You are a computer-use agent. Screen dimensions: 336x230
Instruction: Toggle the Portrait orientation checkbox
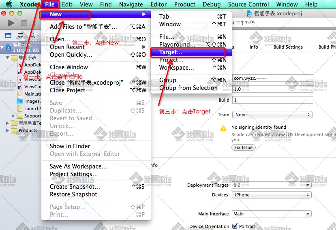pos(235,226)
